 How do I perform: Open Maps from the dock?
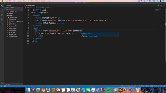pos(73,90)
